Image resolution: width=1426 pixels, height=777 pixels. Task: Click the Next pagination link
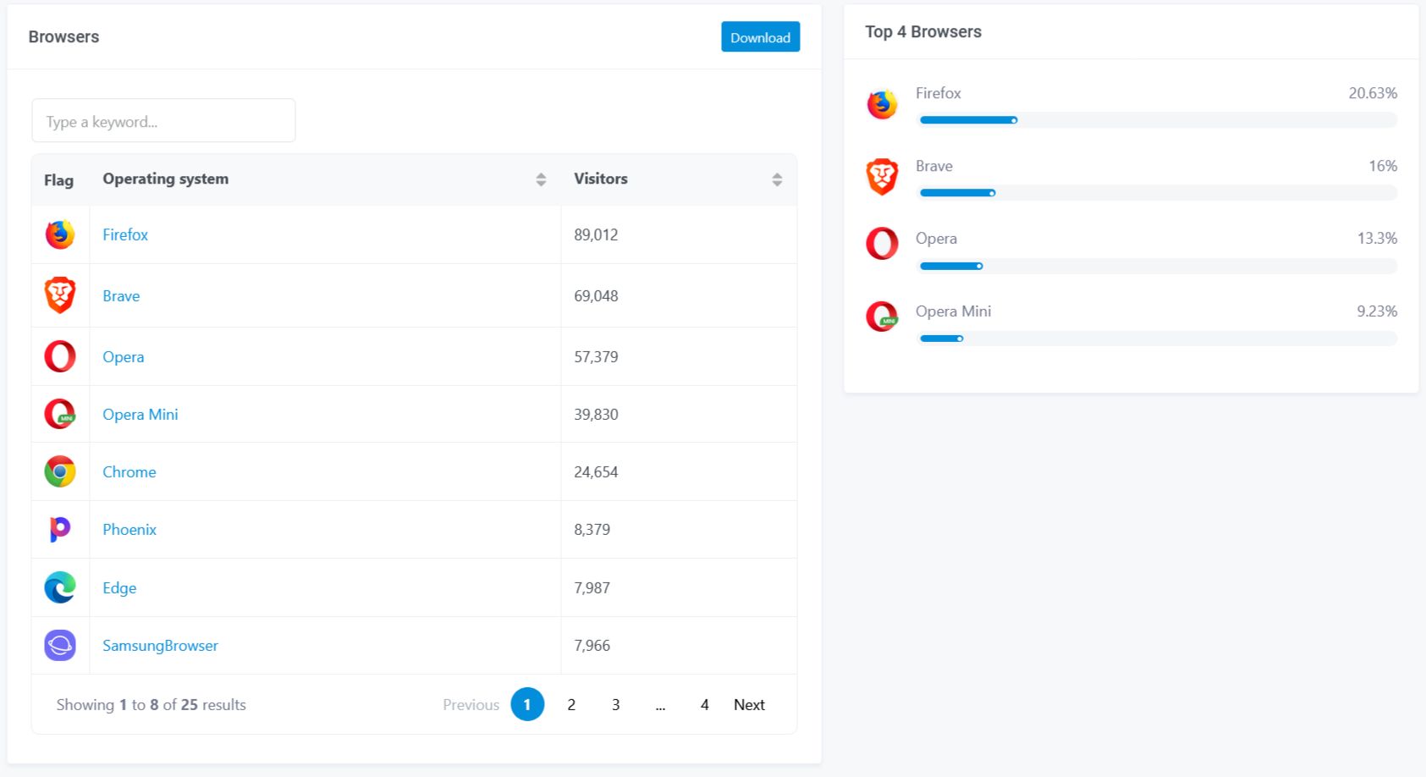749,704
